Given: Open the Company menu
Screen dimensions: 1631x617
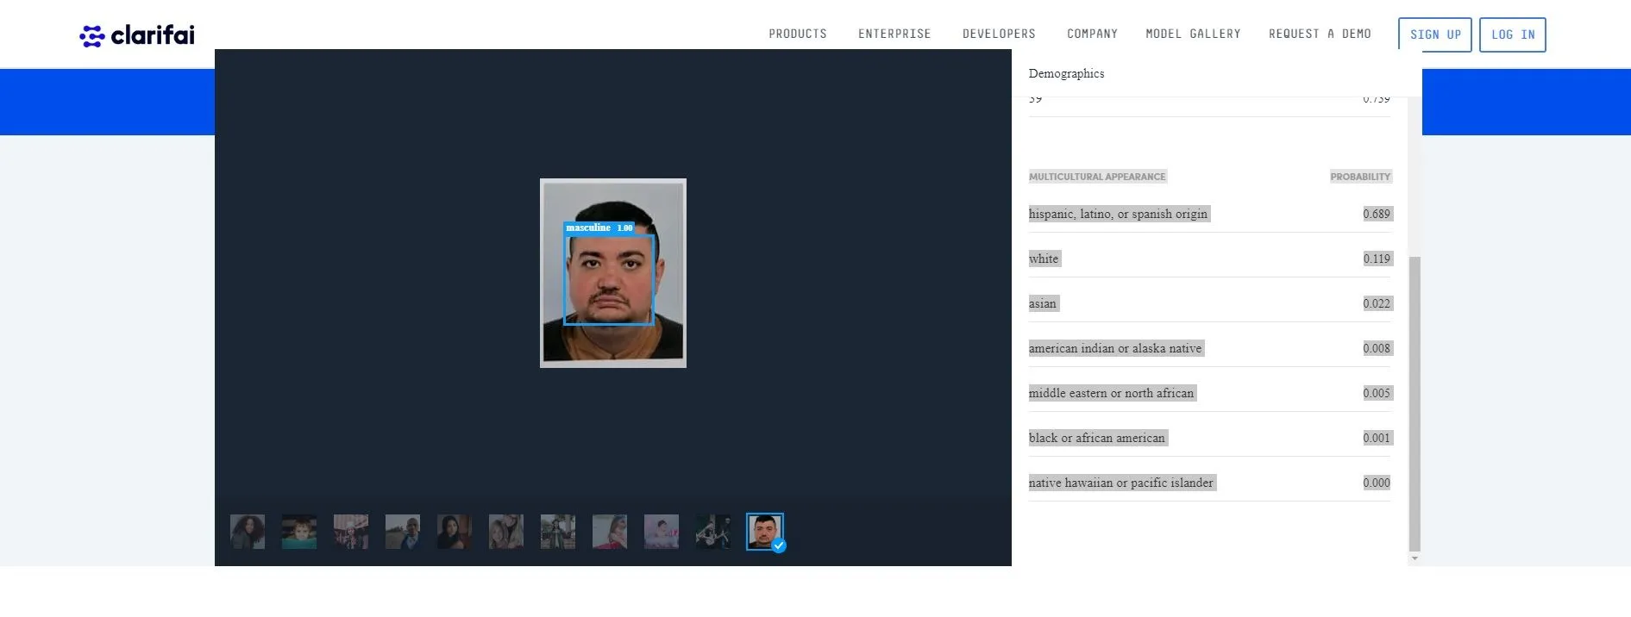Looking at the screenshot, I should 1092,34.
